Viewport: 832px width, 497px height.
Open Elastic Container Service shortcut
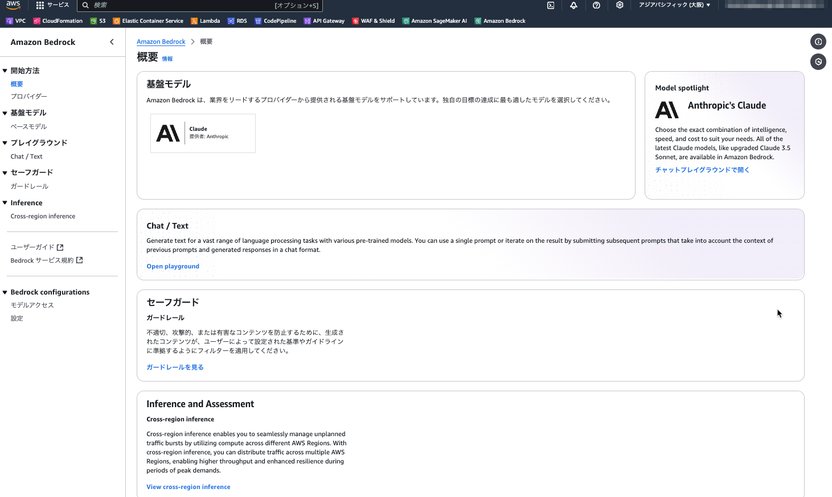pyautogui.click(x=148, y=21)
